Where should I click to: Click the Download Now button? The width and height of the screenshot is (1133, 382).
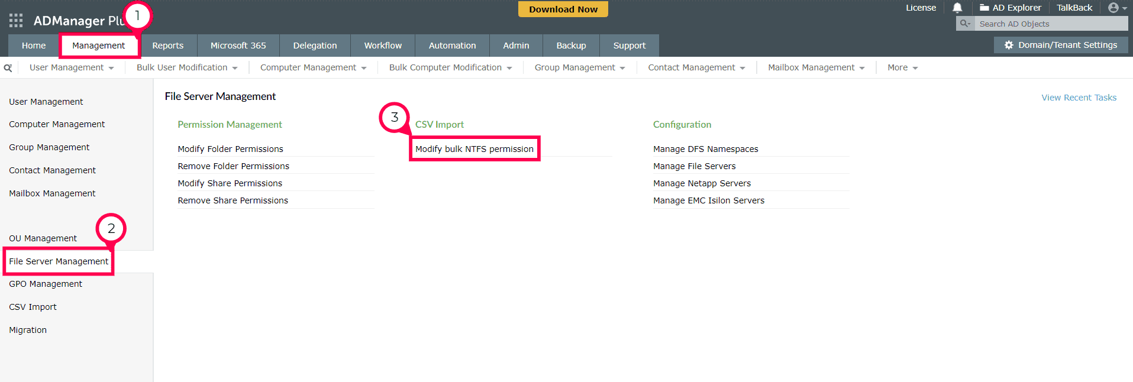pyautogui.click(x=563, y=9)
